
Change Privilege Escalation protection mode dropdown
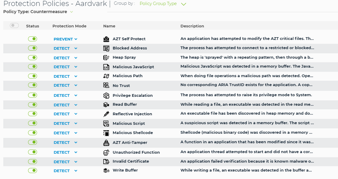pos(65,96)
